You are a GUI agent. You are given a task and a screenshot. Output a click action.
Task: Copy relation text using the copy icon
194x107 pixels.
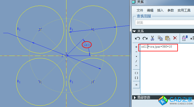(160, 38)
